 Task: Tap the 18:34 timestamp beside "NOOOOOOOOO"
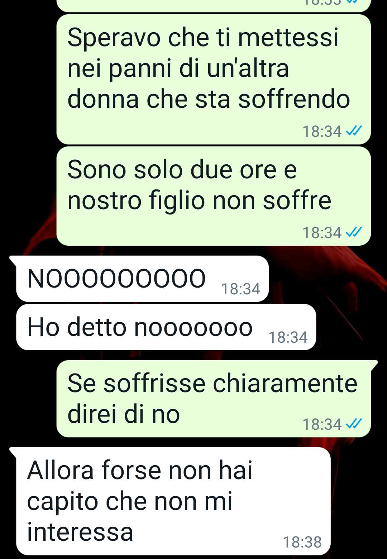pos(240,289)
